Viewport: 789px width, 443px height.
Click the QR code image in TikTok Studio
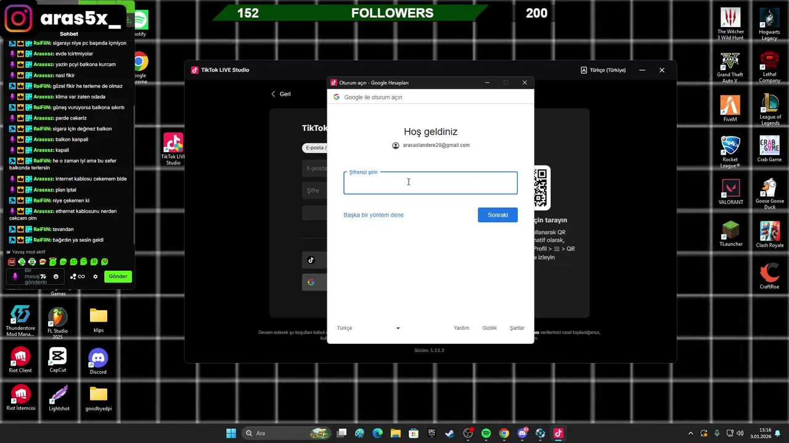click(541, 188)
